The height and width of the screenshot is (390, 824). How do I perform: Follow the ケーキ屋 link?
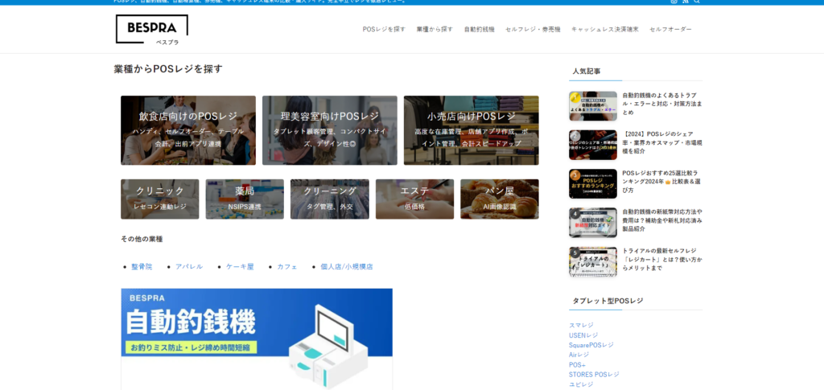tap(240, 267)
